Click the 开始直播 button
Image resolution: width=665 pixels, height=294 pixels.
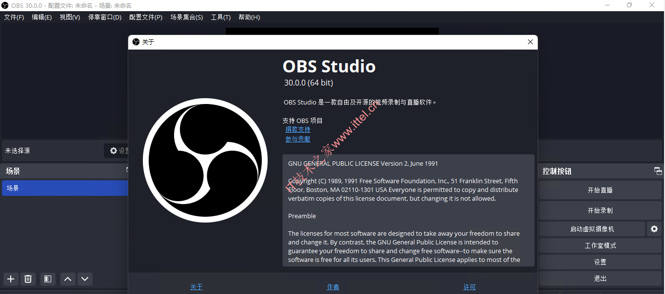coord(600,190)
